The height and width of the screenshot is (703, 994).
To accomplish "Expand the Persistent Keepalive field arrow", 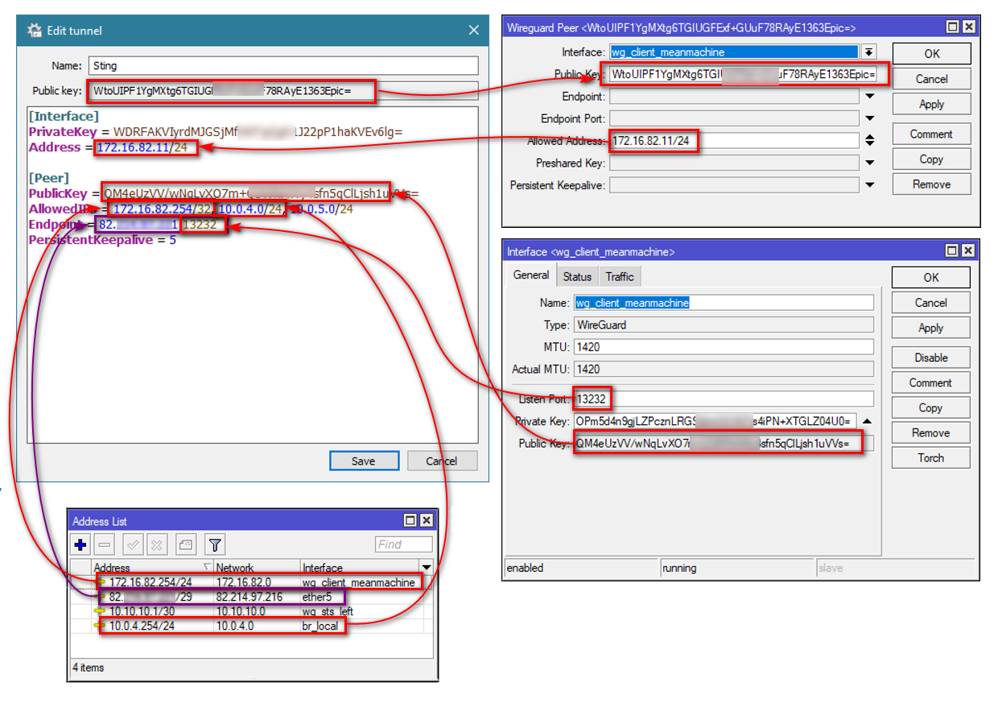I will click(869, 185).
